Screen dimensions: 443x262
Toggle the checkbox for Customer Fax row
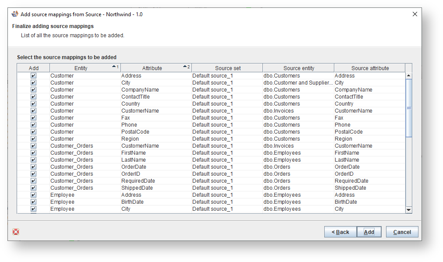33,117
